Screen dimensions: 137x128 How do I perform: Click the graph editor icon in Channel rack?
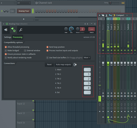tap(123, 3)
